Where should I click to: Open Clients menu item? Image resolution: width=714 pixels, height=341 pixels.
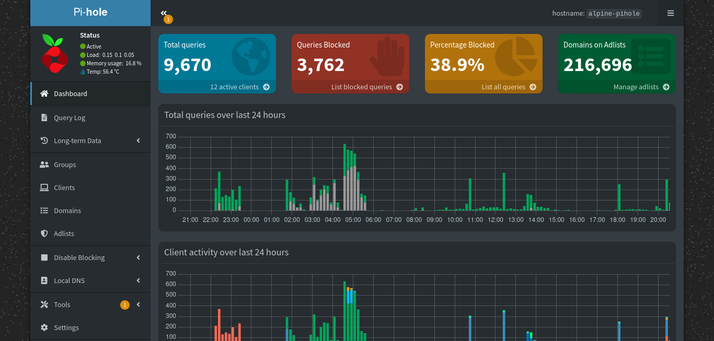click(x=90, y=187)
